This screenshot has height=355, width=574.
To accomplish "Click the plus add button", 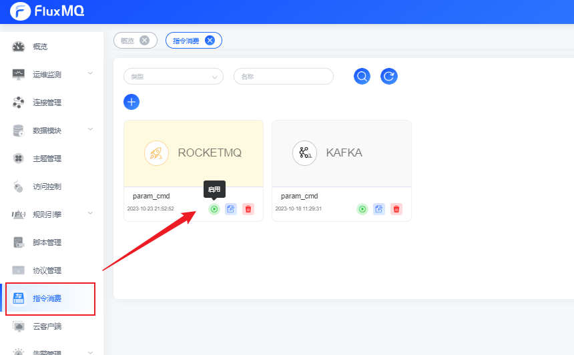I will (131, 102).
